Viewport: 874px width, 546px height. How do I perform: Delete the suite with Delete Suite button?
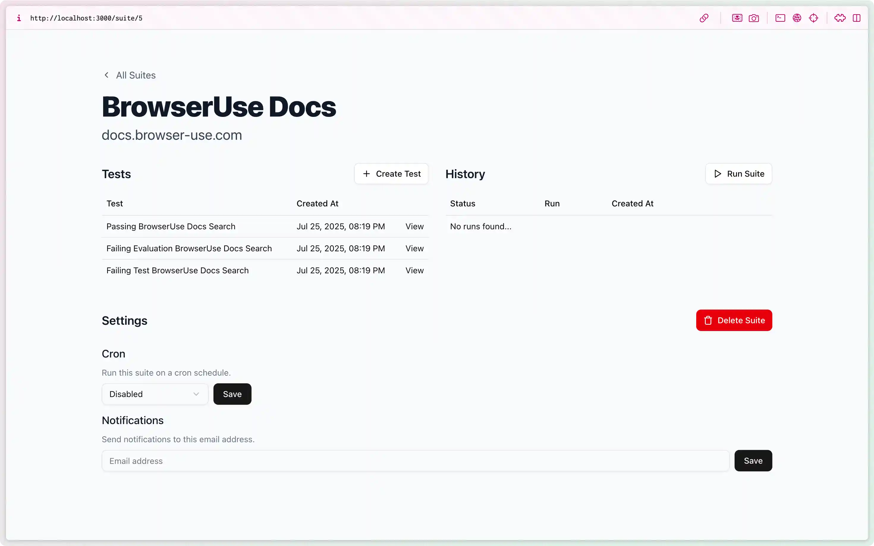point(734,320)
